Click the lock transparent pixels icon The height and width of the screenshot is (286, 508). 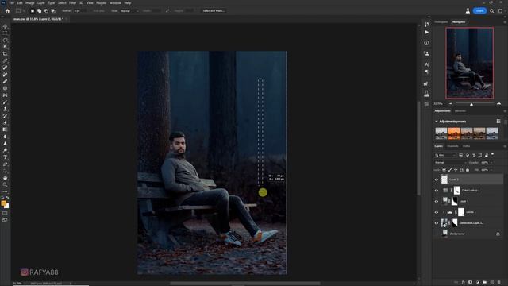pos(444,170)
